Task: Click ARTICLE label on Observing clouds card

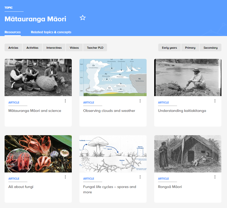Action: click(89, 102)
